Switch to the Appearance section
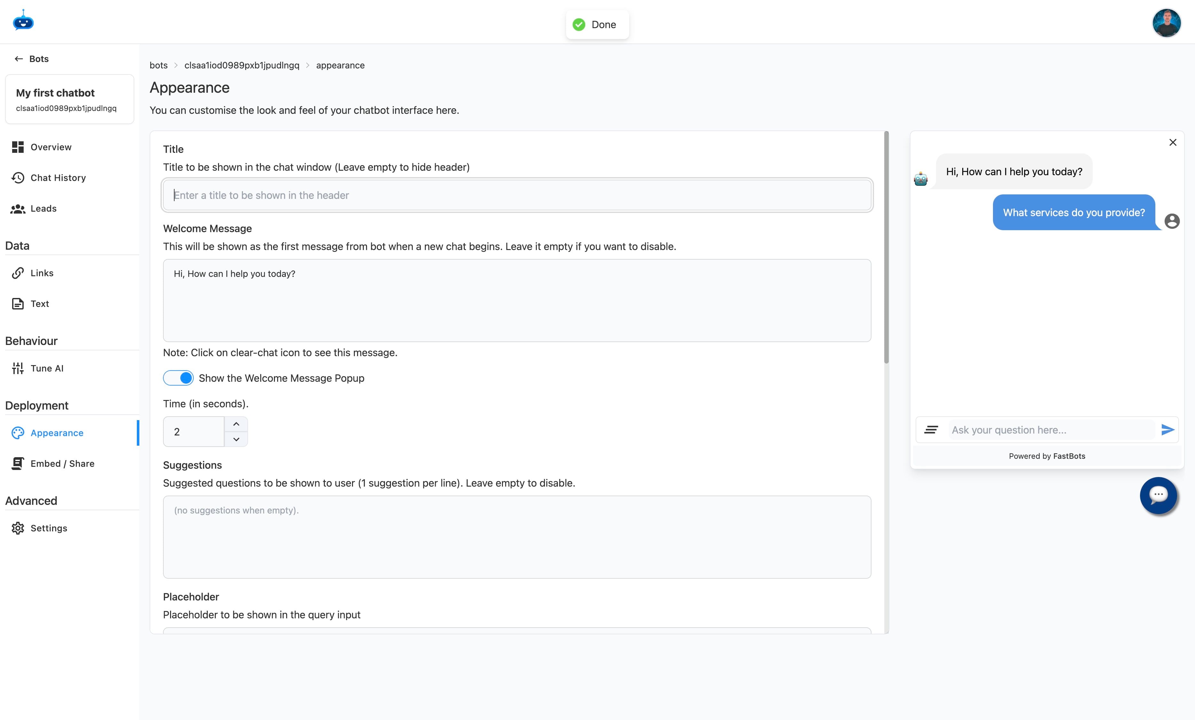The width and height of the screenshot is (1195, 720). pos(56,432)
